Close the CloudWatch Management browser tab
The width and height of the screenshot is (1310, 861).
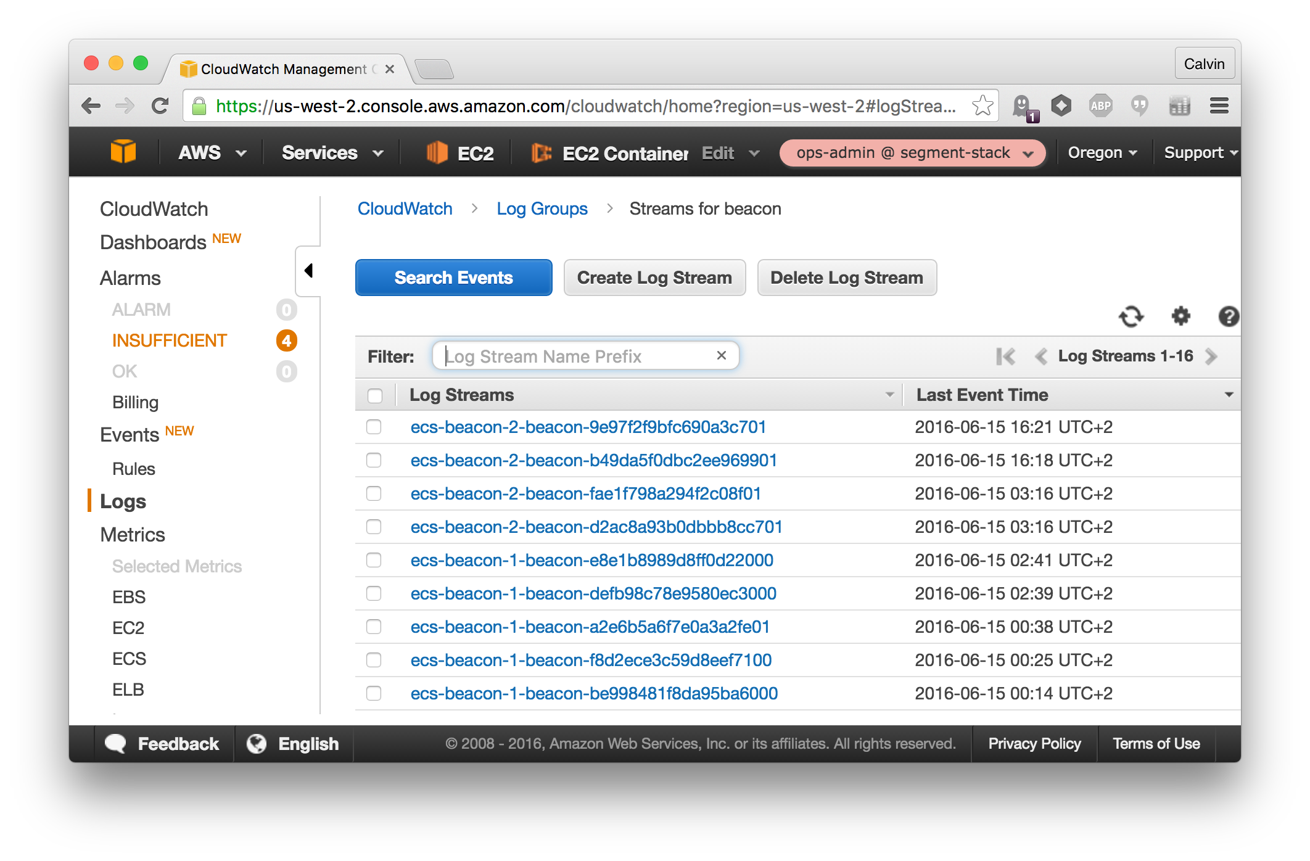click(x=390, y=69)
